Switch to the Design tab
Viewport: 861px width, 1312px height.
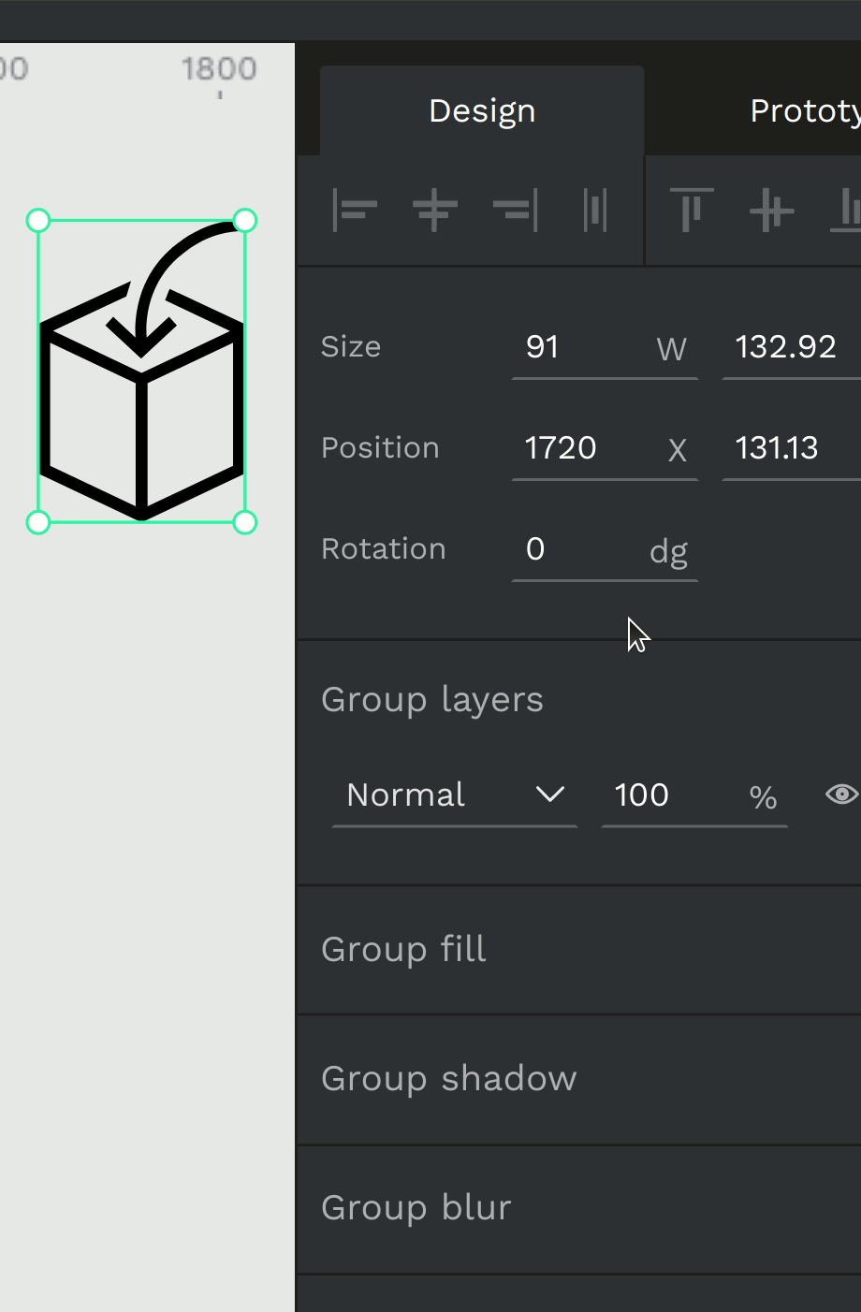click(482, 110)
